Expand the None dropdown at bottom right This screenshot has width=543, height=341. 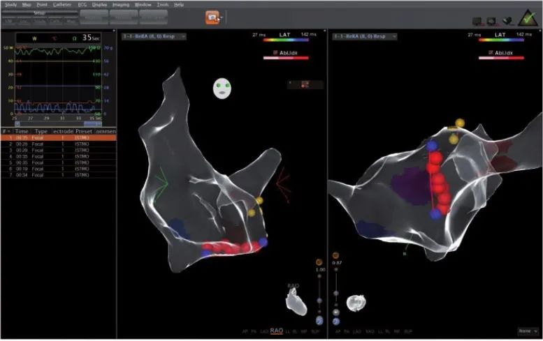click(x=528, y=331)
